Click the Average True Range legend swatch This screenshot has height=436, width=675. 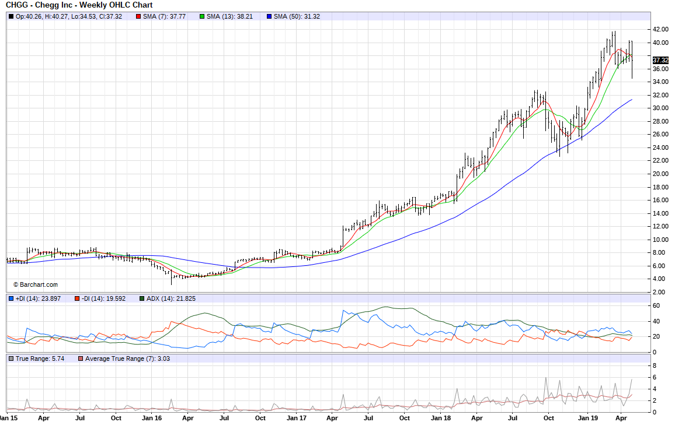click(x=81, y=358)
